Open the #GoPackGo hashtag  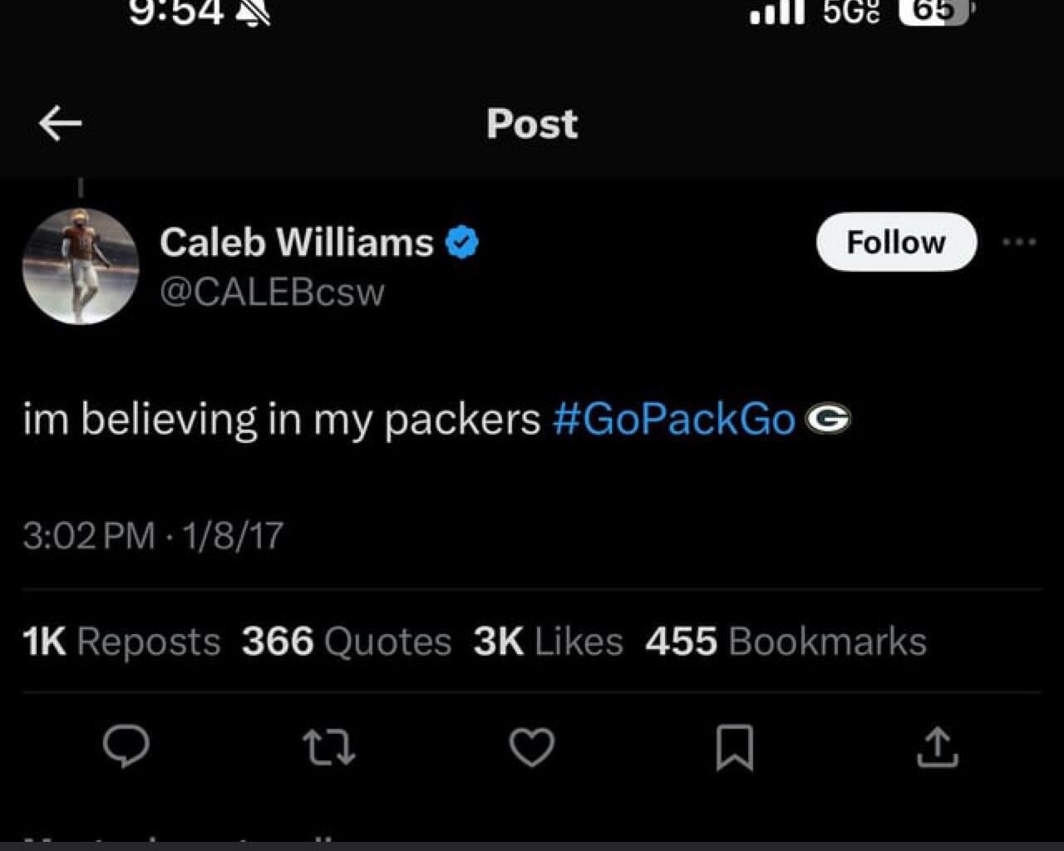(674, 418)
